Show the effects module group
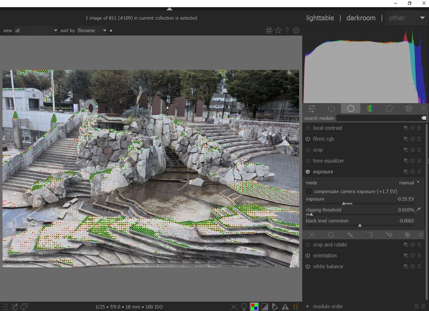The image size is (429, 311). [409, 109]
